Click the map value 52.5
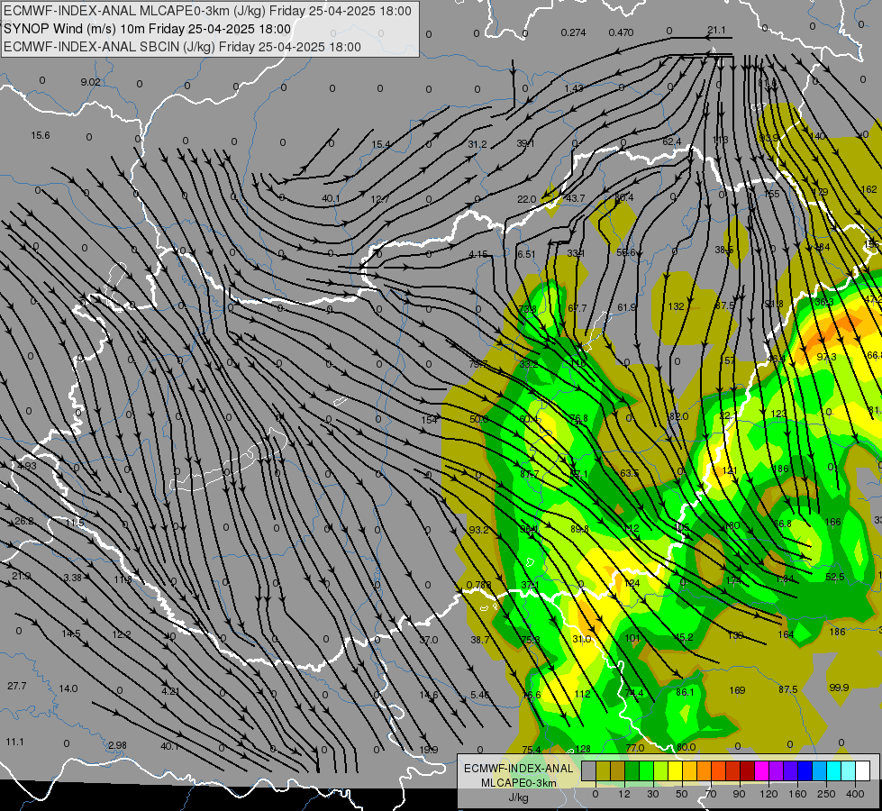882x811 pixels. 835,577
